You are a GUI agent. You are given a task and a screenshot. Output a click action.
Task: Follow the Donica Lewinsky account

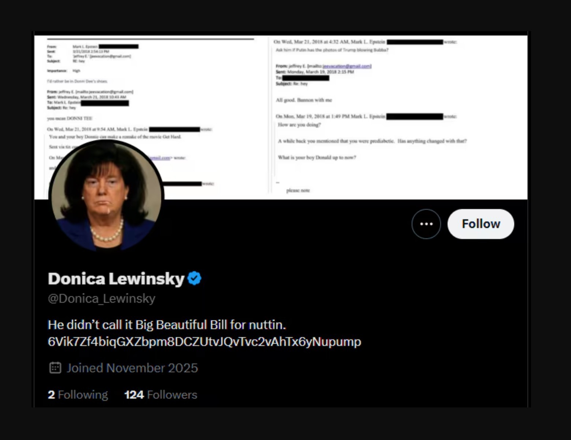coord(481,224)
